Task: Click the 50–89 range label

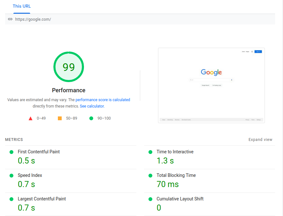Action: pyautogui.click(x=72, y=118)
